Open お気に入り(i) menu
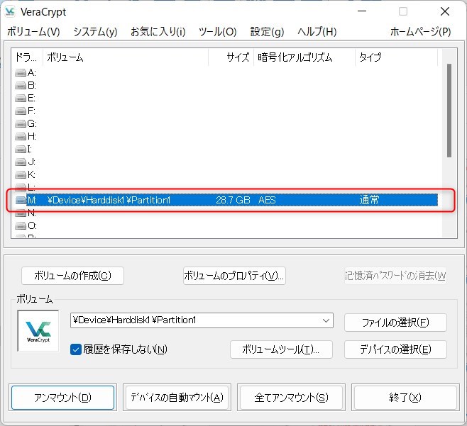The width and height of the screenshot is (467, 426). coord(158,31)
